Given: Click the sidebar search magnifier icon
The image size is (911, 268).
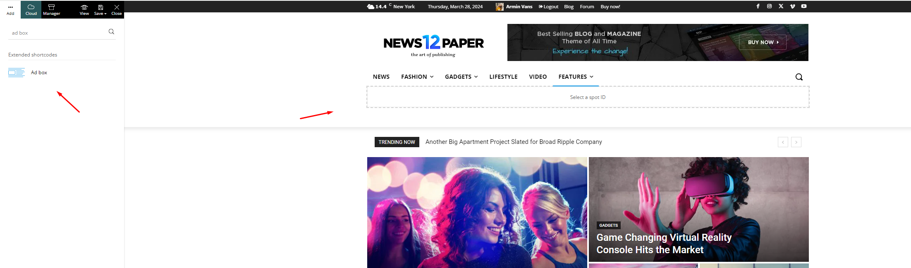Looking at the screenshot, I should click(111, 32).
